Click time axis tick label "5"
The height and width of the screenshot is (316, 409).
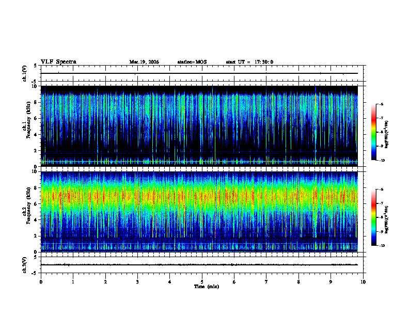202,282
